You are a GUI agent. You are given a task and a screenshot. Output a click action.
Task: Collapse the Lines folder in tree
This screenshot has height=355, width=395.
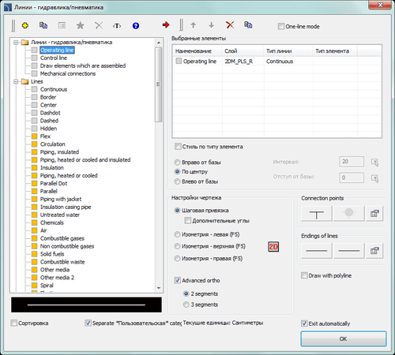point(16,81)
